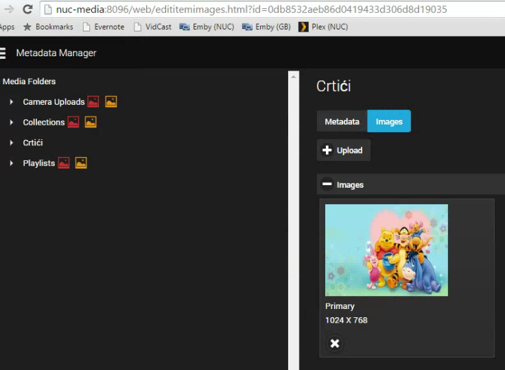505x370 pixels.
Task: Open the Emby (GB) bookmark
Action: (266, 27)
